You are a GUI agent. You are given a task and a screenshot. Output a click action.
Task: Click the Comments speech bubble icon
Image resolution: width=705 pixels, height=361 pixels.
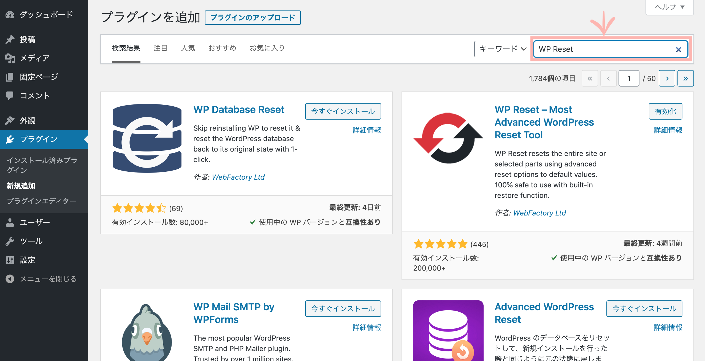coord(10,96)
